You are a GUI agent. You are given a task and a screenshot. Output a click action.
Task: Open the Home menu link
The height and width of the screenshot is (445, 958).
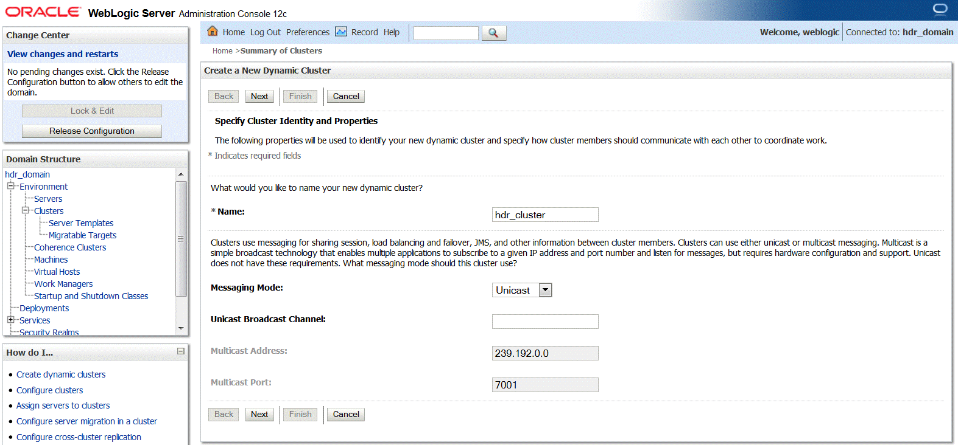234,32
